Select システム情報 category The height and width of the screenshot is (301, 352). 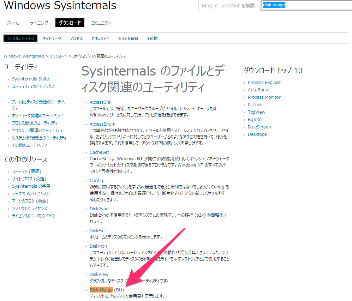coord(128,38)
